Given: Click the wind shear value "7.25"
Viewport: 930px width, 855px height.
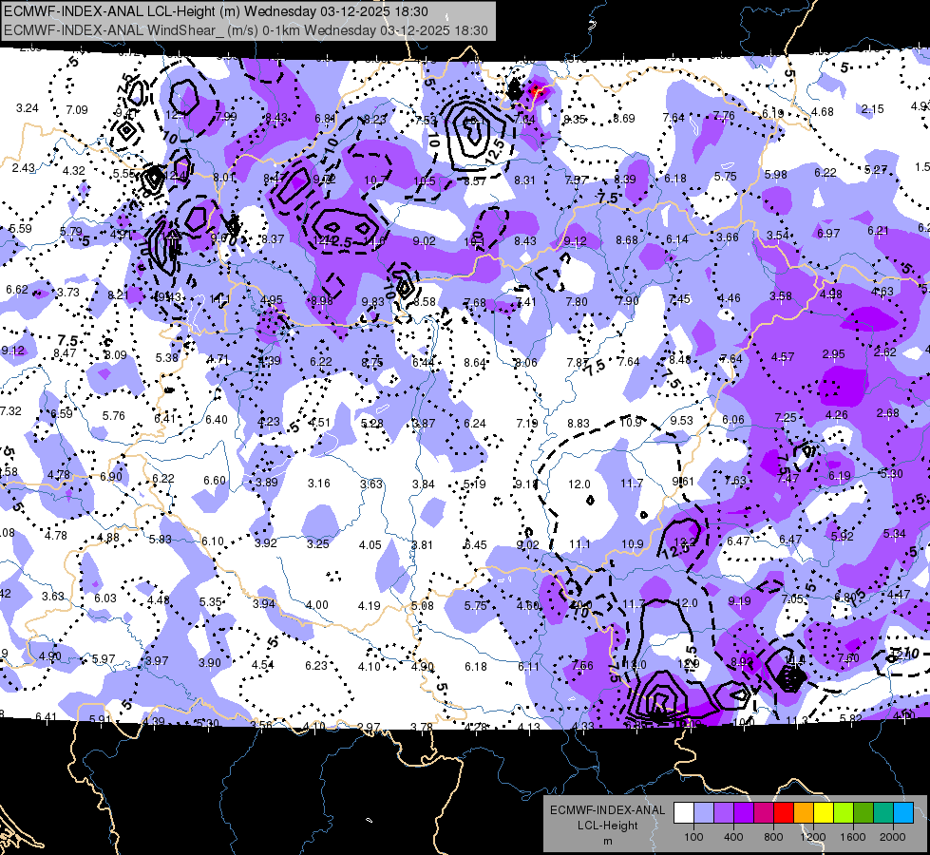Looking at the screenshot, I should pos(786,418).
